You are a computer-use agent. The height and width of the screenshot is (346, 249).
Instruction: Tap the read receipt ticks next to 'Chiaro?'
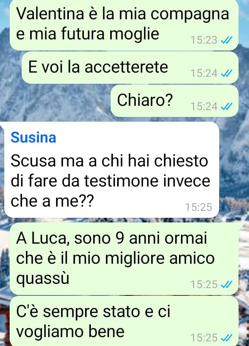click(227, 107)
